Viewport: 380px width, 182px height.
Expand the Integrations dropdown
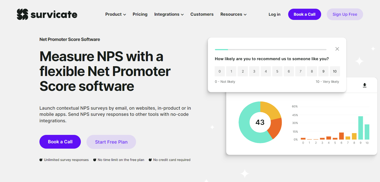coord(169,14)
